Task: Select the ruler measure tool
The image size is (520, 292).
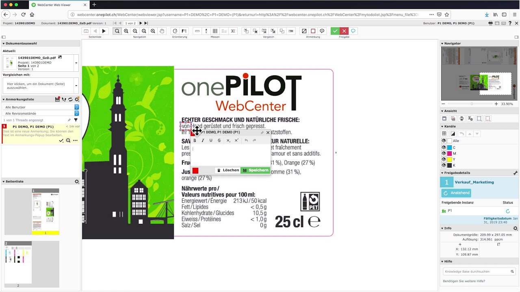Action: [197, 31]
